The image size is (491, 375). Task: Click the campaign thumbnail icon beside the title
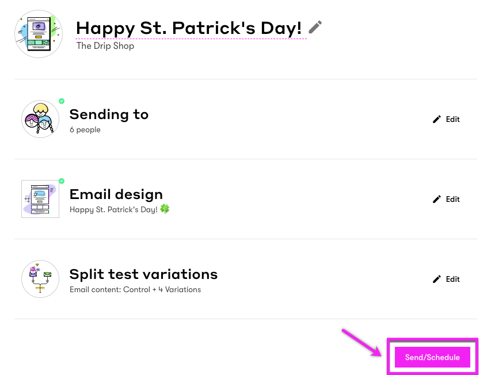(38, 33)
